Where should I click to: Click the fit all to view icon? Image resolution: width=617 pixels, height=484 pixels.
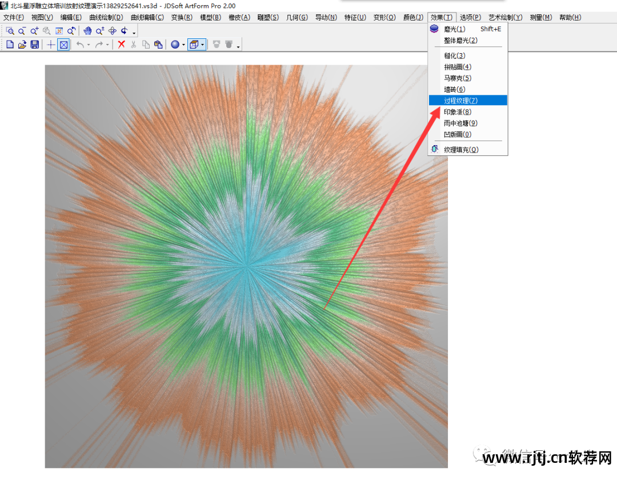point(59,31)
